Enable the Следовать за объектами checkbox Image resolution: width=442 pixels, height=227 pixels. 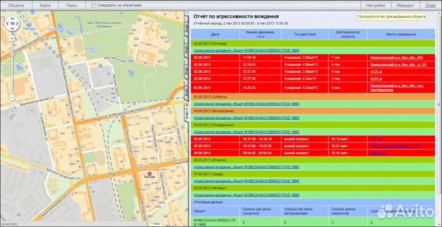(x=93, y=6)
